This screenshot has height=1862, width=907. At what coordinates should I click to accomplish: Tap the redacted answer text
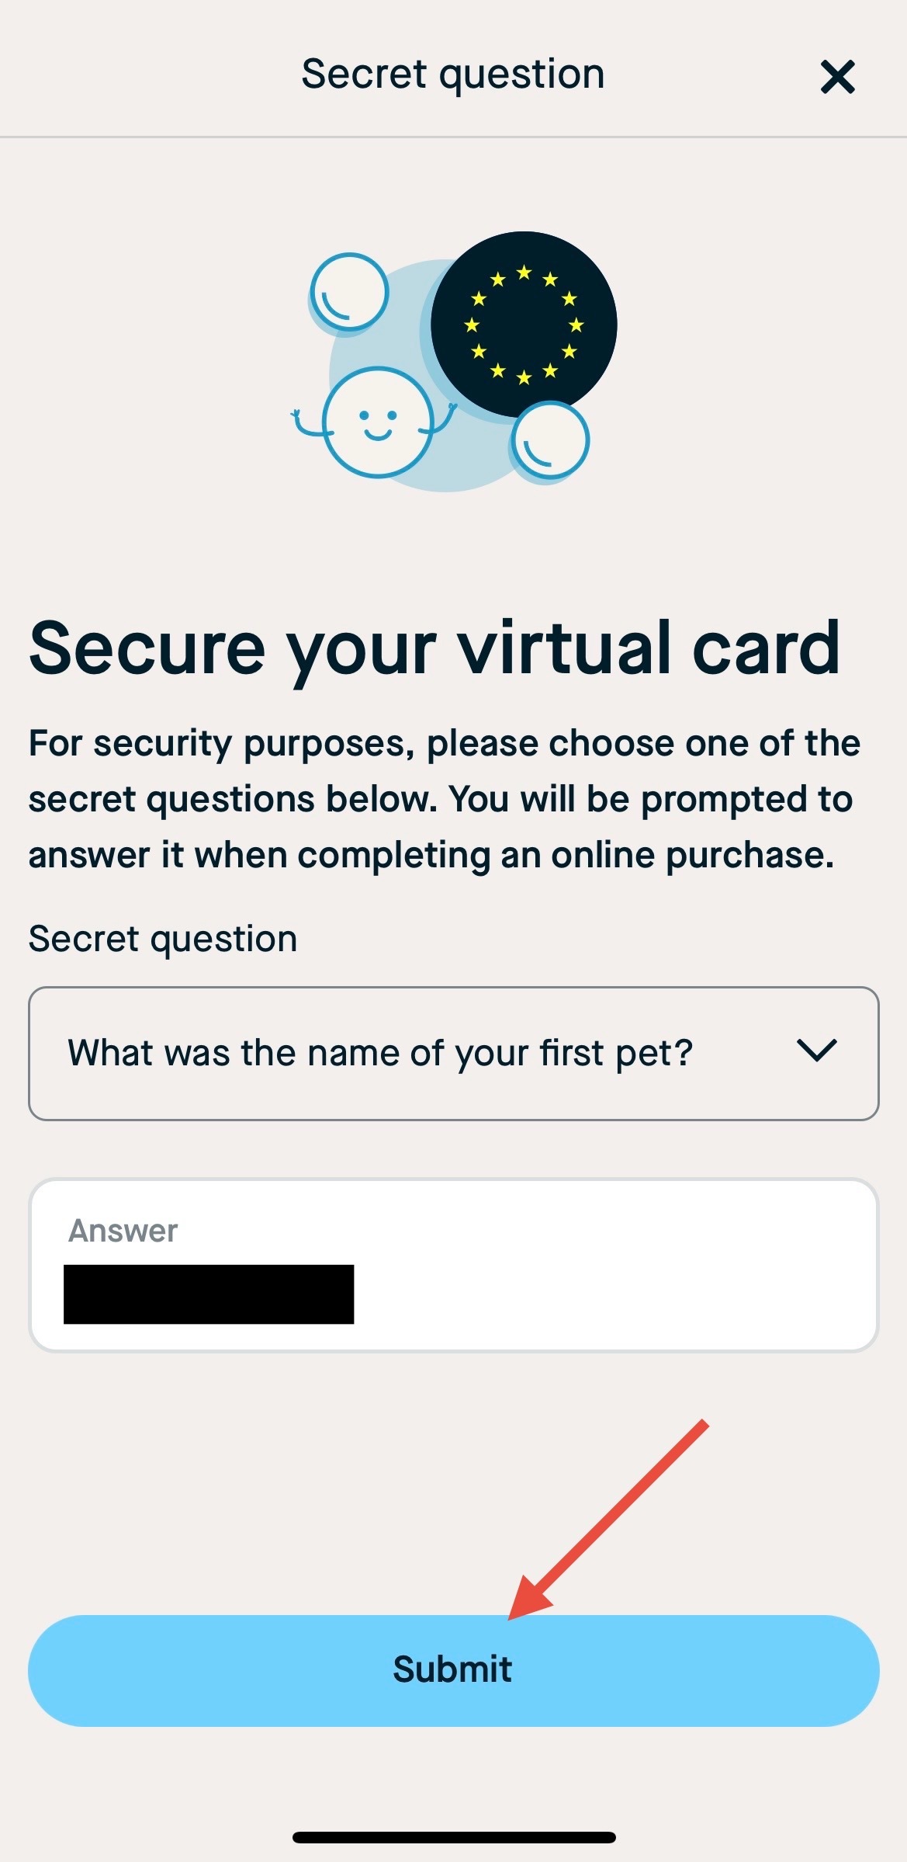click(x=209, y=1294)
